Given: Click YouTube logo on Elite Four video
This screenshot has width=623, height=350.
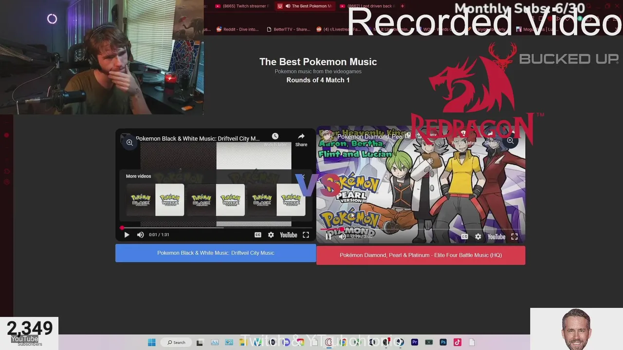Looking at the screenshot, I should coord(496,237).
